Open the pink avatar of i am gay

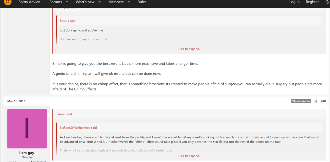27,128
